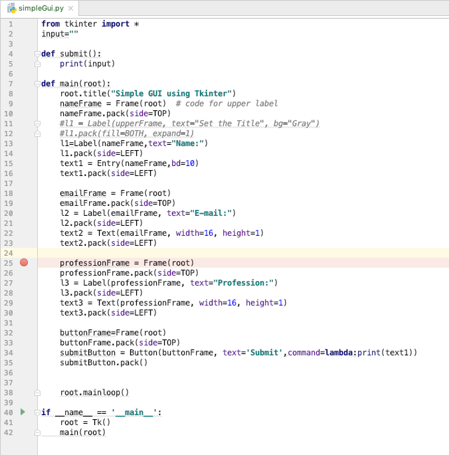The image size is (449, 455).
Task: Click fold end marker at main(root) line 42
Action: [37, 432]
